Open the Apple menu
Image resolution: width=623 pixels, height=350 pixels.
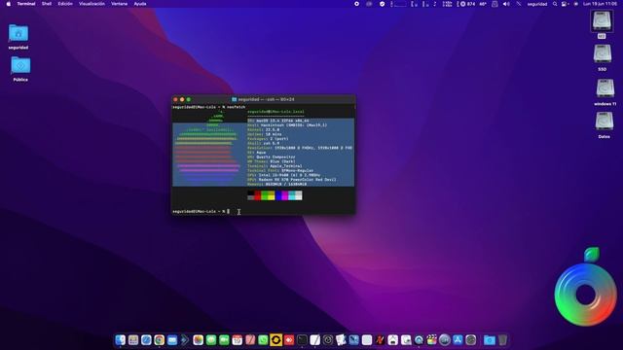coord(9,4)
